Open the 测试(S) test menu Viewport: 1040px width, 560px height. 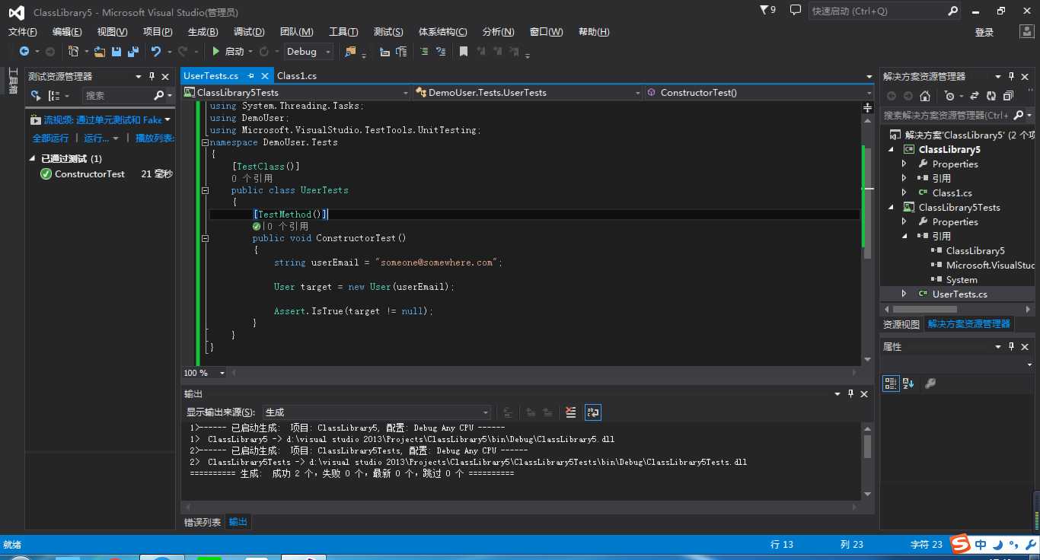click(388, 32)
